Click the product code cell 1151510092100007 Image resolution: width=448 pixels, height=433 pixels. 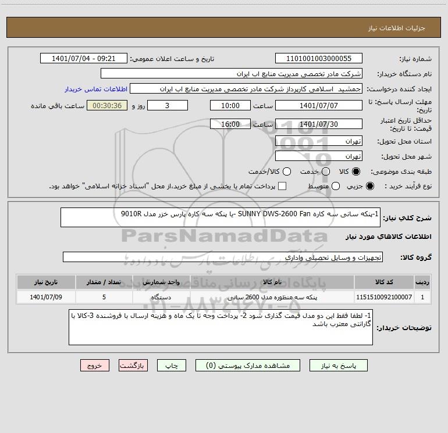click(384, 297)
